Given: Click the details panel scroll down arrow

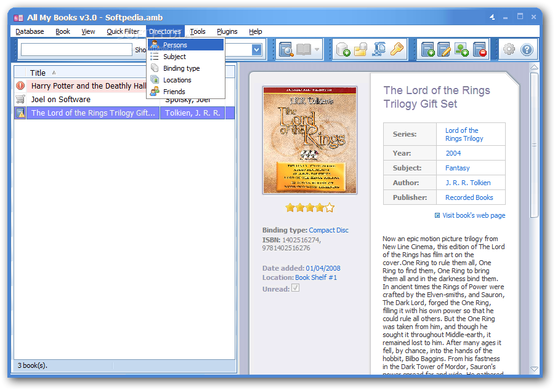Looking at the screenshot, I should [x=535, y=369].
